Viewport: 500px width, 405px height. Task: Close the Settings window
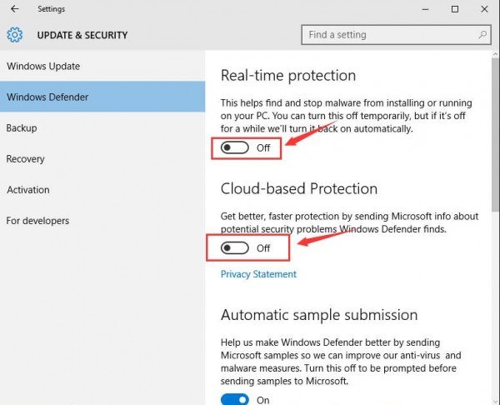coord(484,9)
